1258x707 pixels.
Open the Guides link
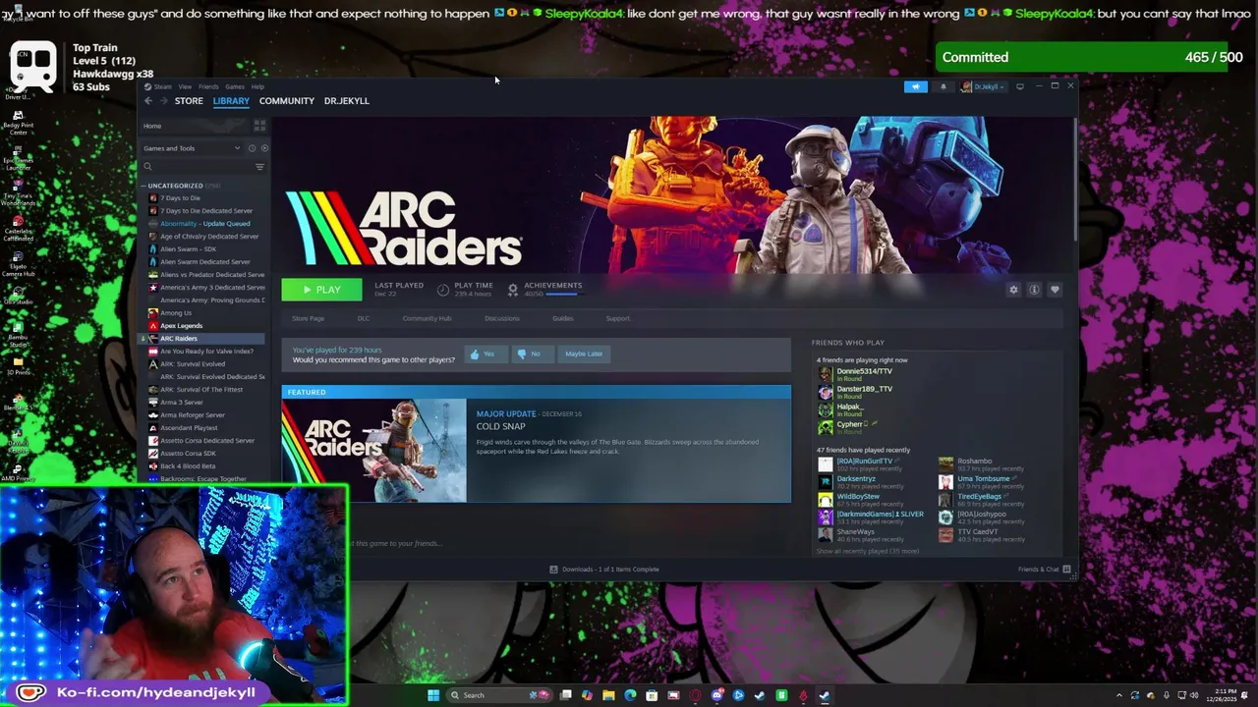pyautogui.click(x=563, y=318)
